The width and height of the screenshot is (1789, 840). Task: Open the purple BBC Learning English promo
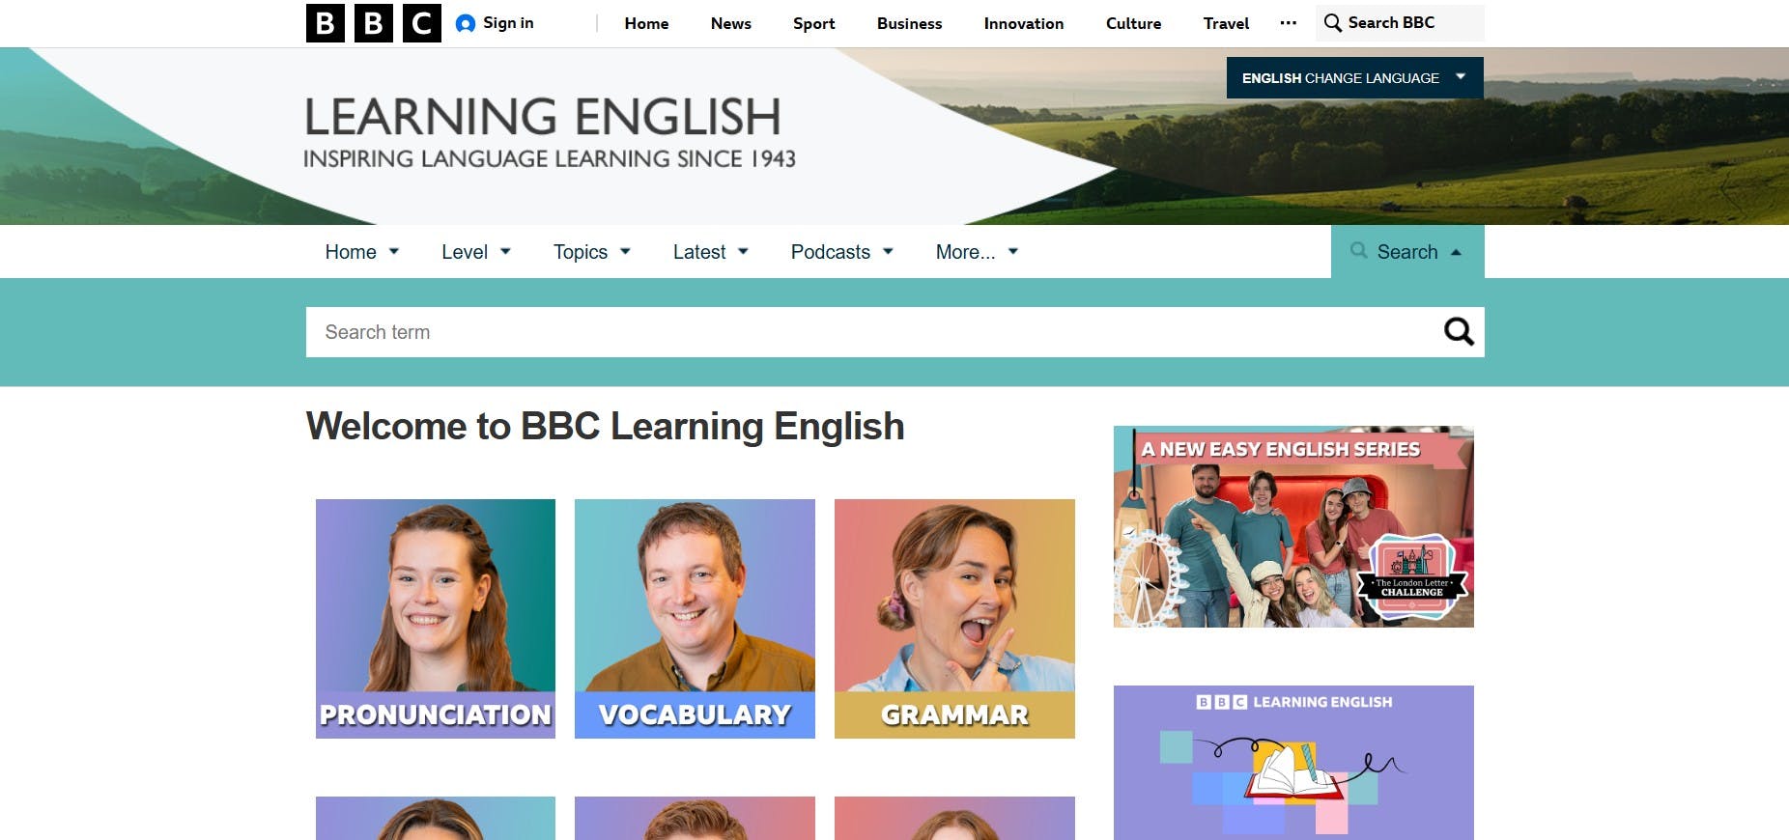(x=1293, y=763)
